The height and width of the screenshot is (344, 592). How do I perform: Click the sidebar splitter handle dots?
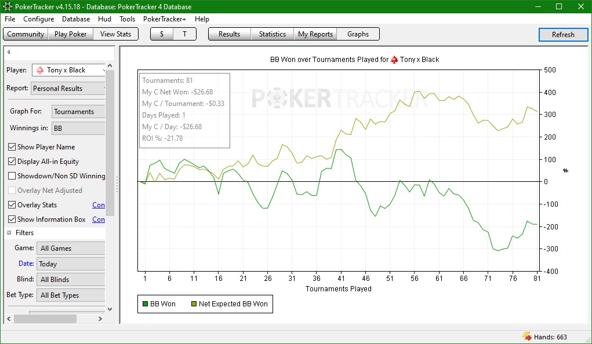point(117,185)
